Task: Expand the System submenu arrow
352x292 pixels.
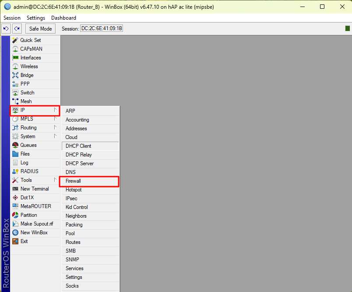Action: [x=55, y=136]
